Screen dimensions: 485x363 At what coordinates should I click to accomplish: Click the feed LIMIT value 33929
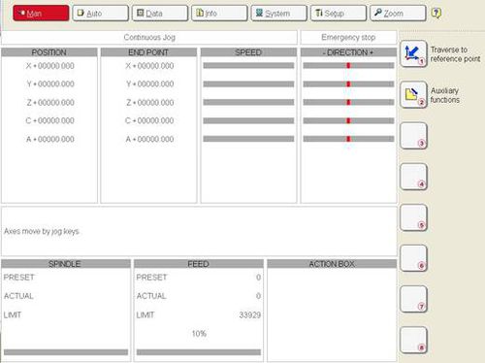[x=250, y=314]
